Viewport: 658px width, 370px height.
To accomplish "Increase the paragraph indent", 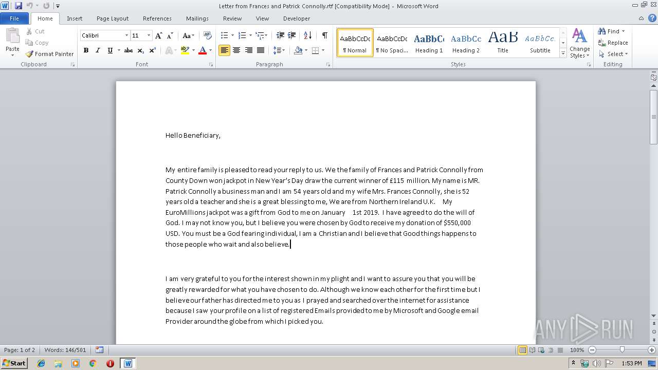I will (291, 35).
